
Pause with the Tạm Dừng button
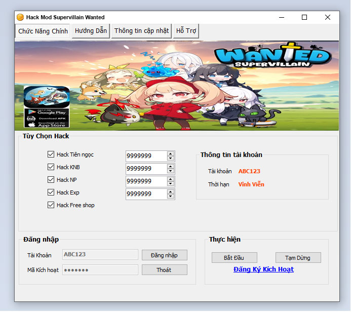(298, 258)
